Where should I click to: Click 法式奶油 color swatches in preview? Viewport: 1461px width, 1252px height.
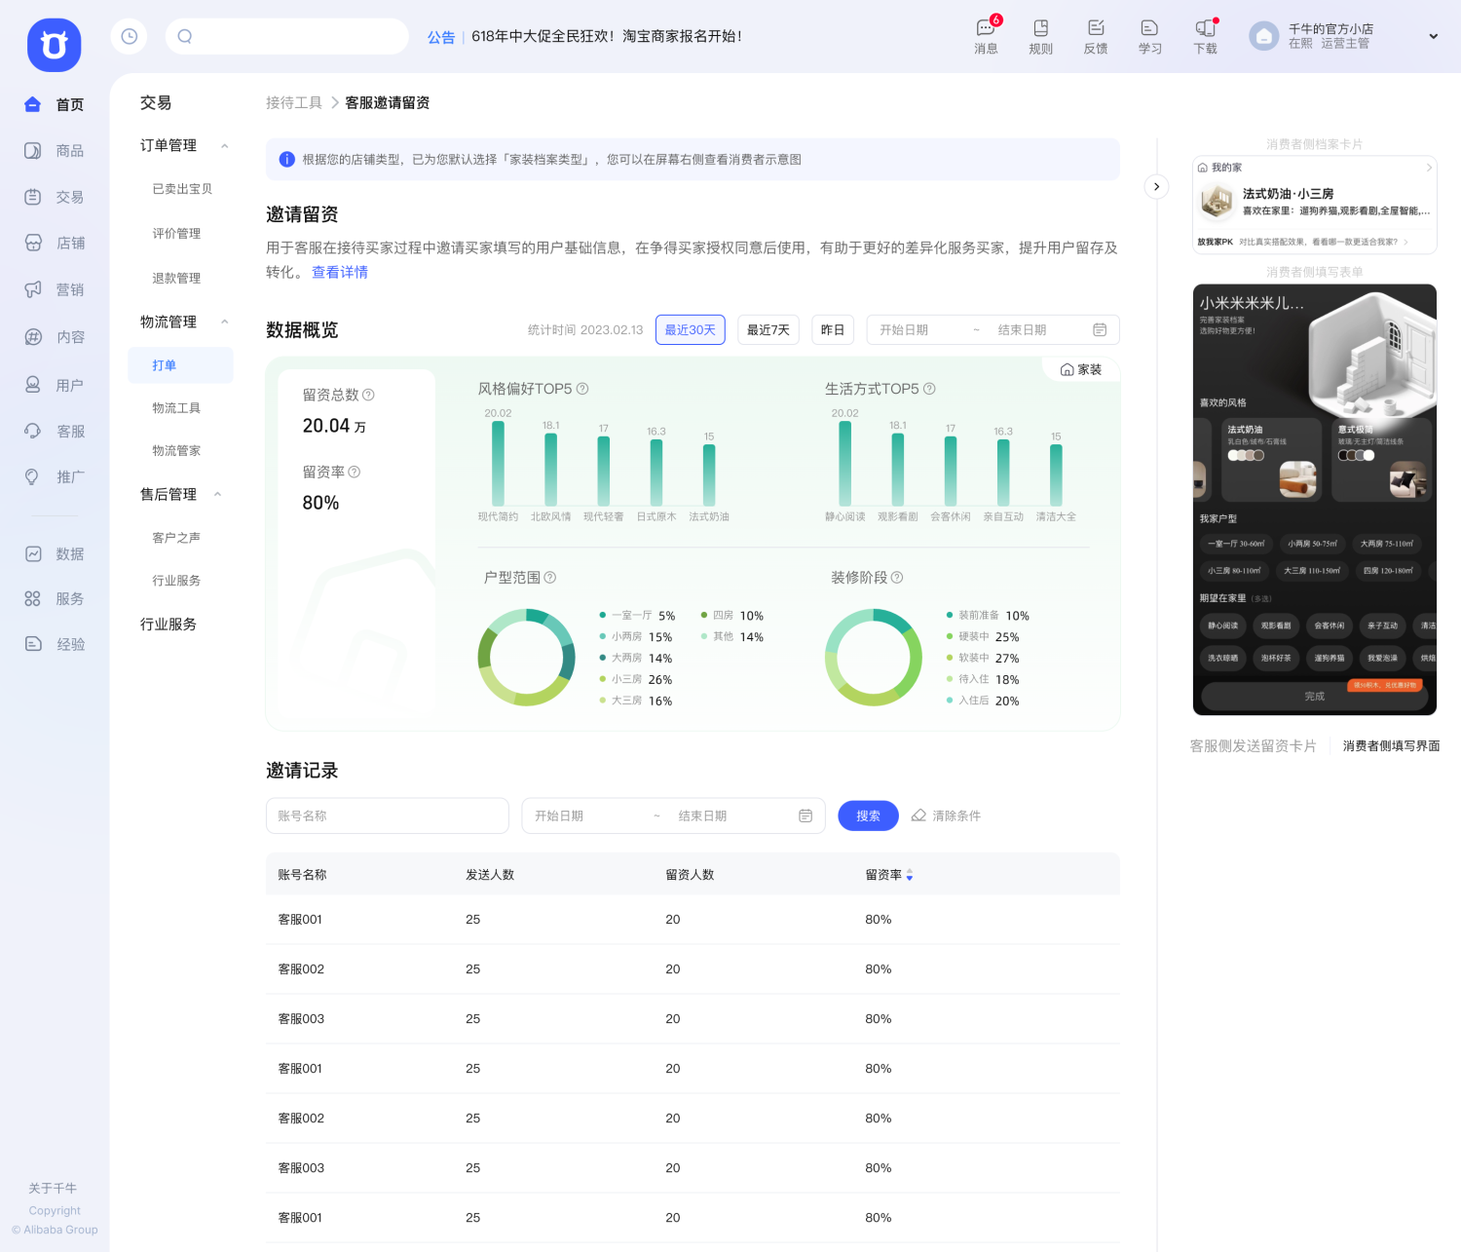point(1246,455)
